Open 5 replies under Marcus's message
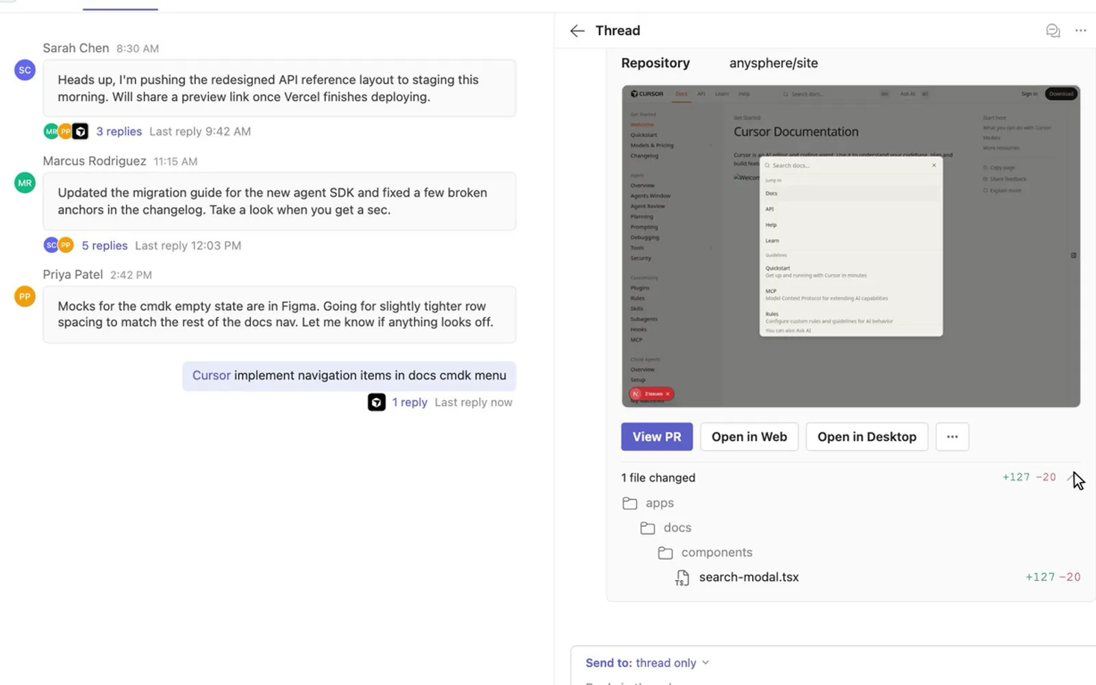This screenshot has width=1096, height=685. tap(105, 245)
